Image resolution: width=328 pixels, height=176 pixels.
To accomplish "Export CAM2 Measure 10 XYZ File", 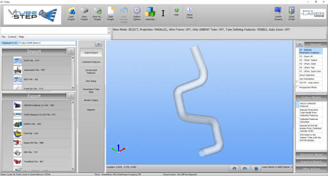I will [x=37, y=115].
